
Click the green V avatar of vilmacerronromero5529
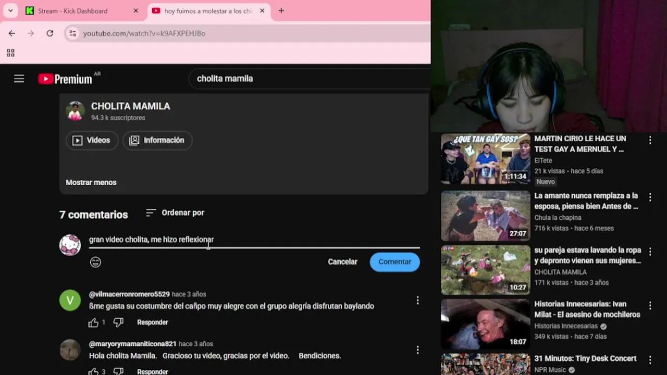(x=70, y=300)
